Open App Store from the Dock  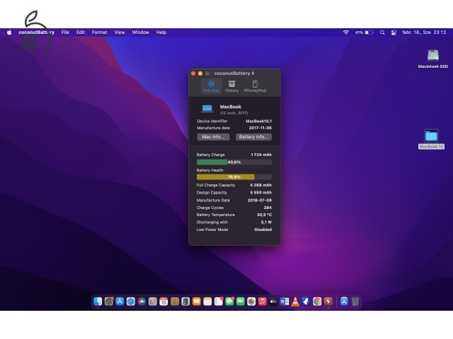(x=120, y=302)
